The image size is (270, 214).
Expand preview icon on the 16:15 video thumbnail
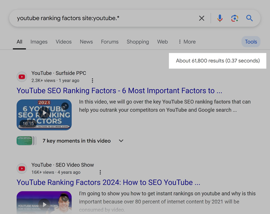[x=65, y=106]
